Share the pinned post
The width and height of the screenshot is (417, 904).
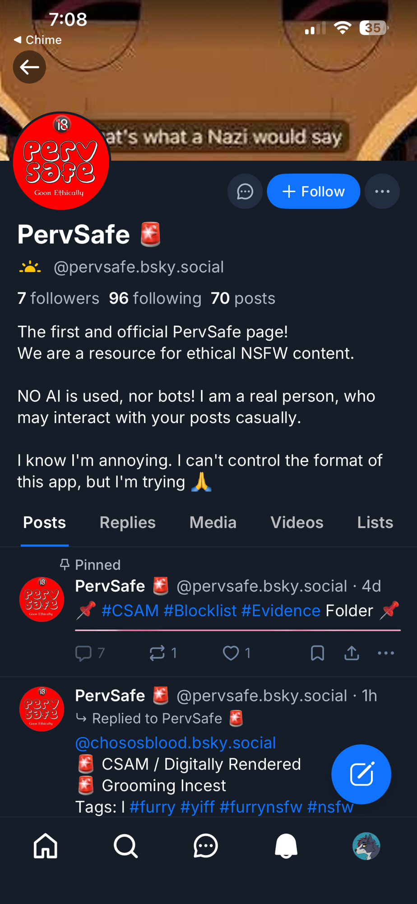click(352, 653)
